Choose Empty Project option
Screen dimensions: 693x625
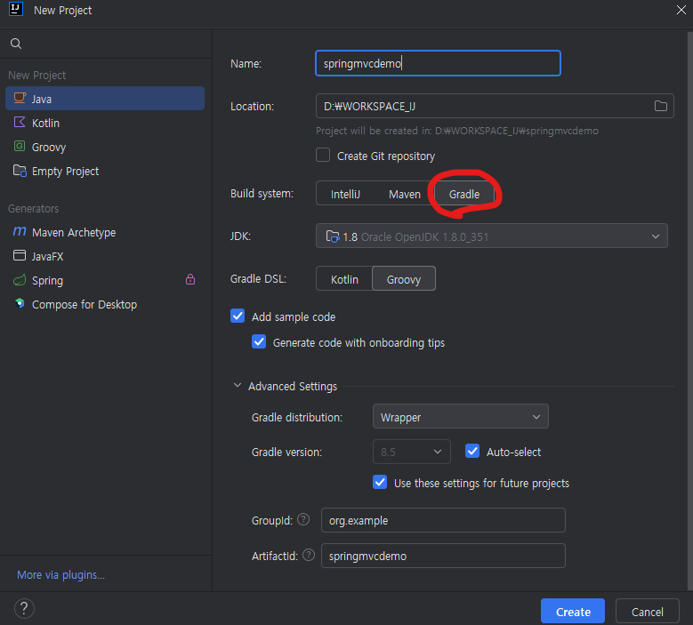point(105,171)
